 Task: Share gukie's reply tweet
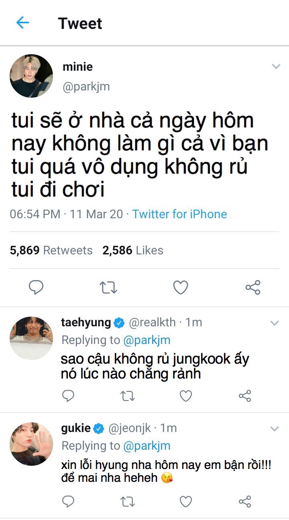pyautogui.click(x=245, y=502)
